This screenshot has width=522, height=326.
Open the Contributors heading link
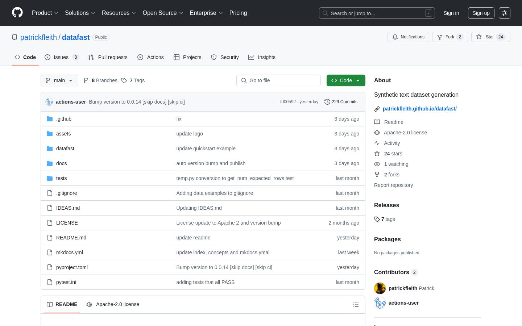click(396, 272)
